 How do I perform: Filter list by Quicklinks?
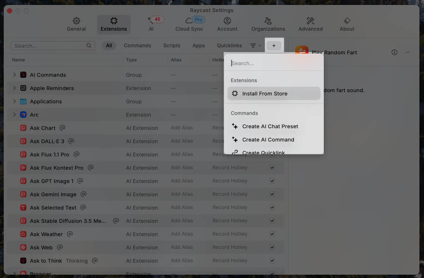229,46
